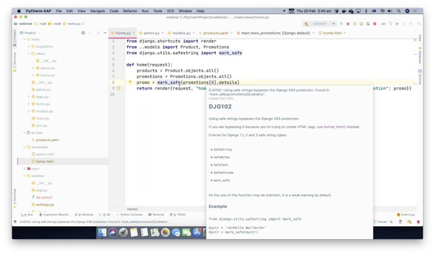
Task: Click the yellow intention lightbulb on line 8
Action: point(130,82)
